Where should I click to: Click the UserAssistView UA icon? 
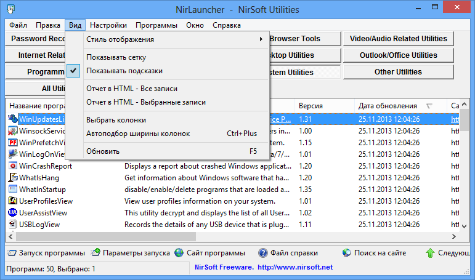pos(13,212)
